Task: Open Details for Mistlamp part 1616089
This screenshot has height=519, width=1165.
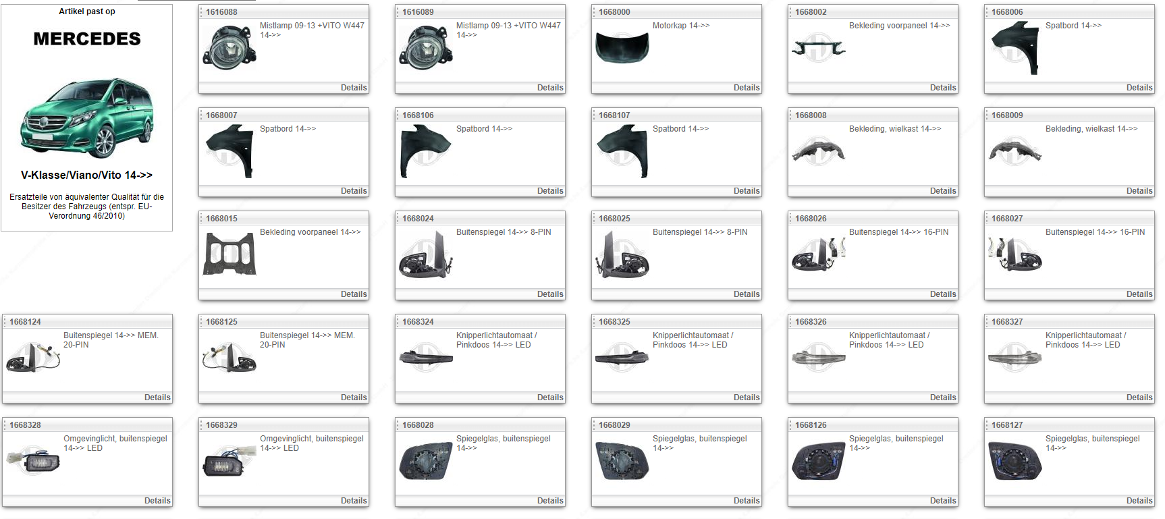Action: (549, 88)
